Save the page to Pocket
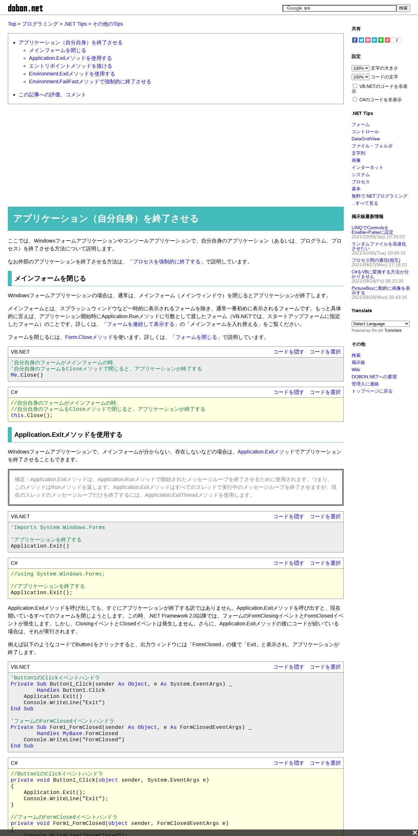 tap(368, 40)
